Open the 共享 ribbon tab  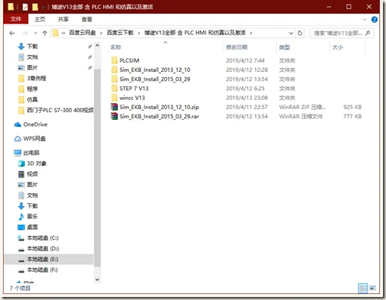64,19
